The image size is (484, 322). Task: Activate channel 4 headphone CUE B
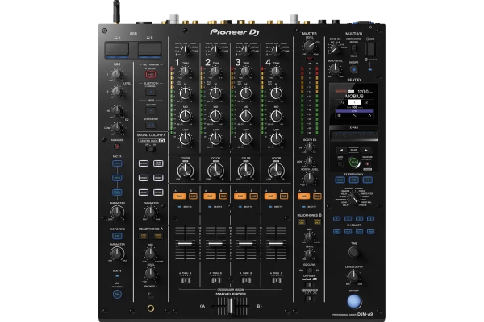tap(284, 196)
